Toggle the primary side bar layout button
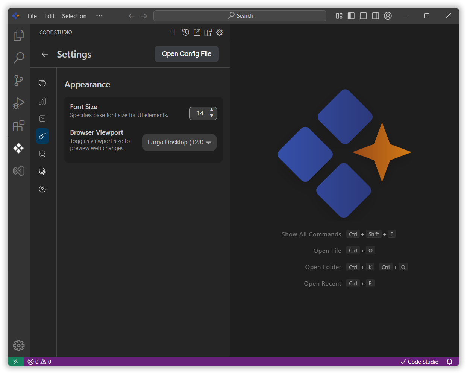 tap(351, 16)
